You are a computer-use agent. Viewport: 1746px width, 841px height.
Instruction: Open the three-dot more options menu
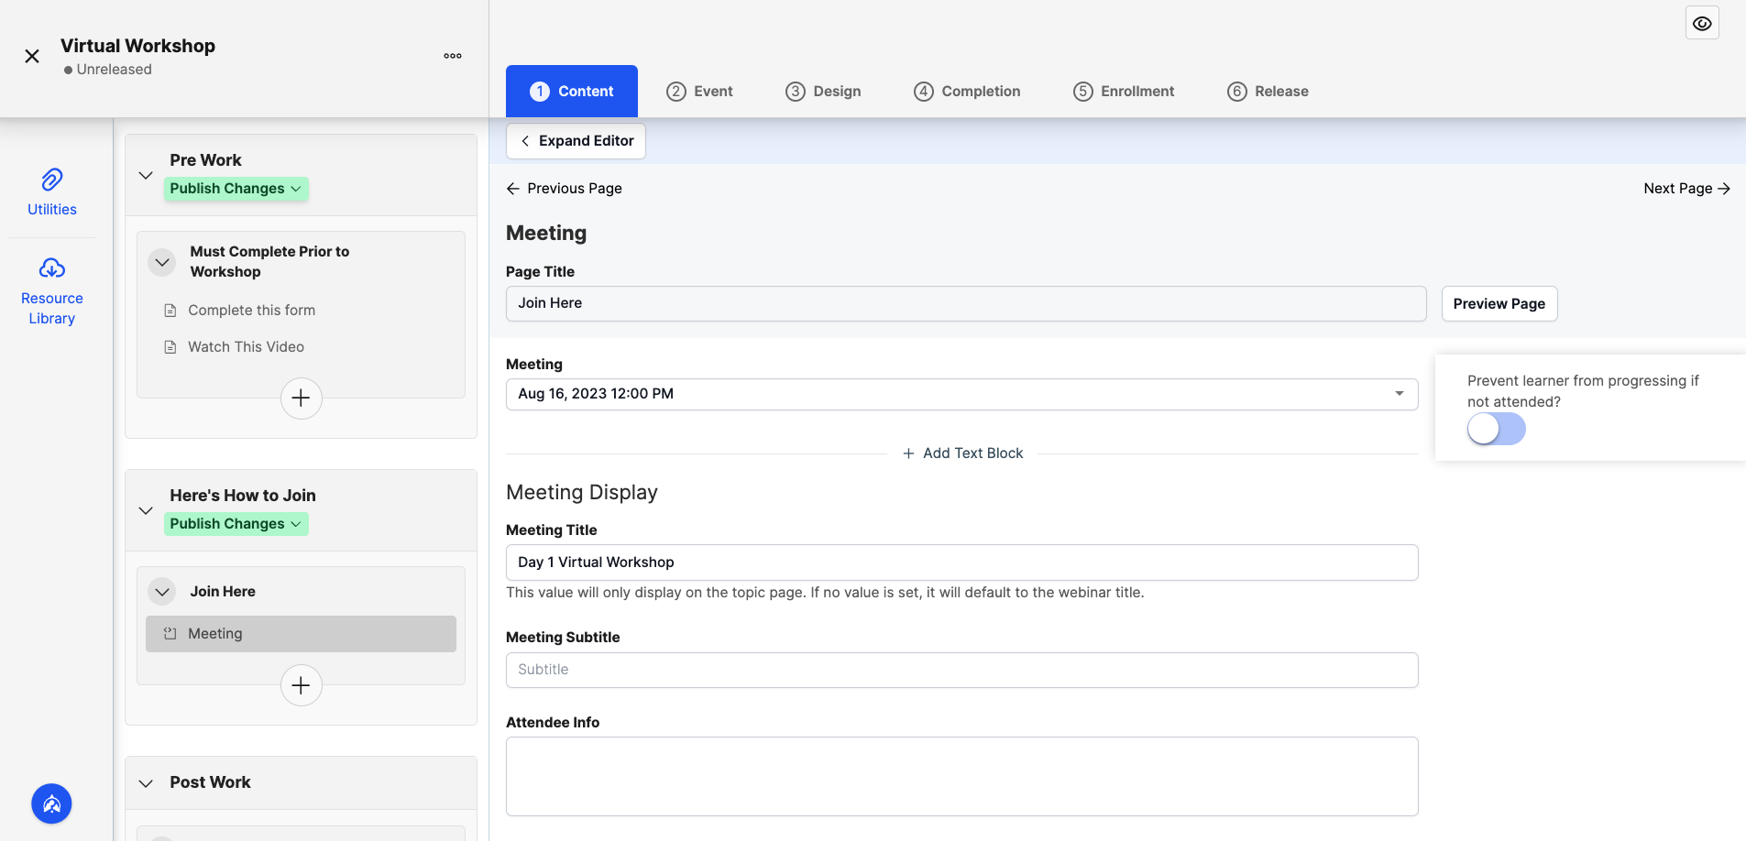[x=453, y=56]
